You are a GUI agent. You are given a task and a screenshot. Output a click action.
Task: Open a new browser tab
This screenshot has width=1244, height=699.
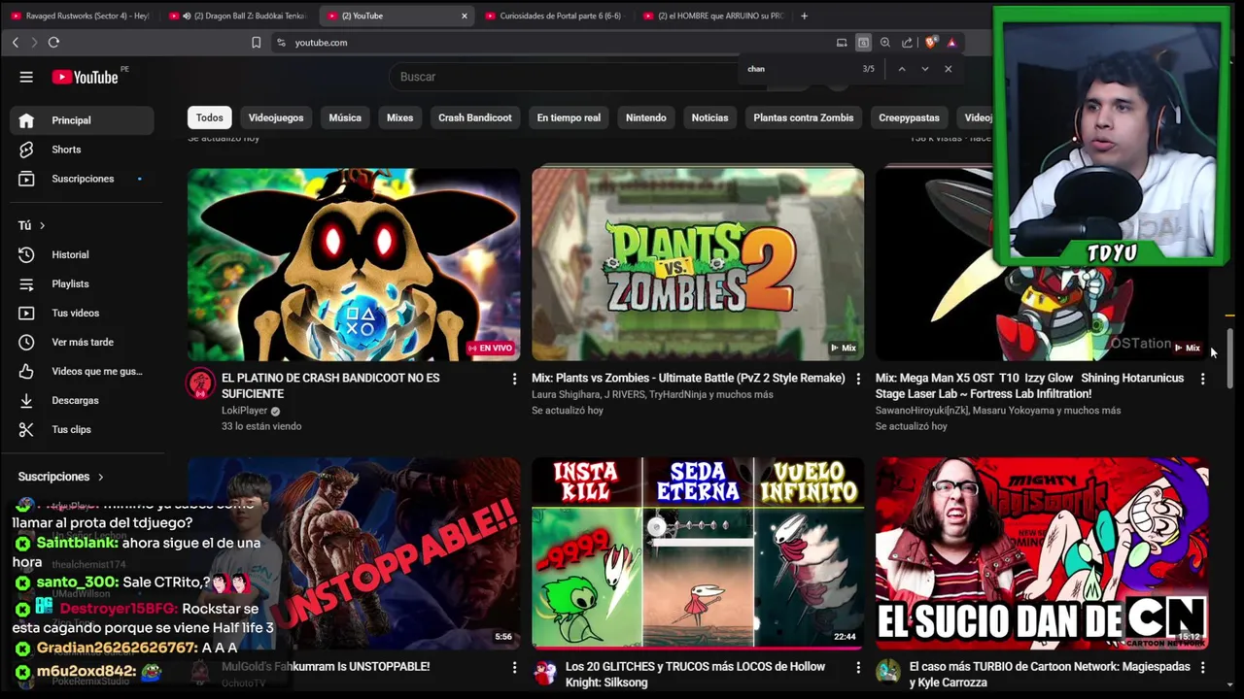click(804, 16)
